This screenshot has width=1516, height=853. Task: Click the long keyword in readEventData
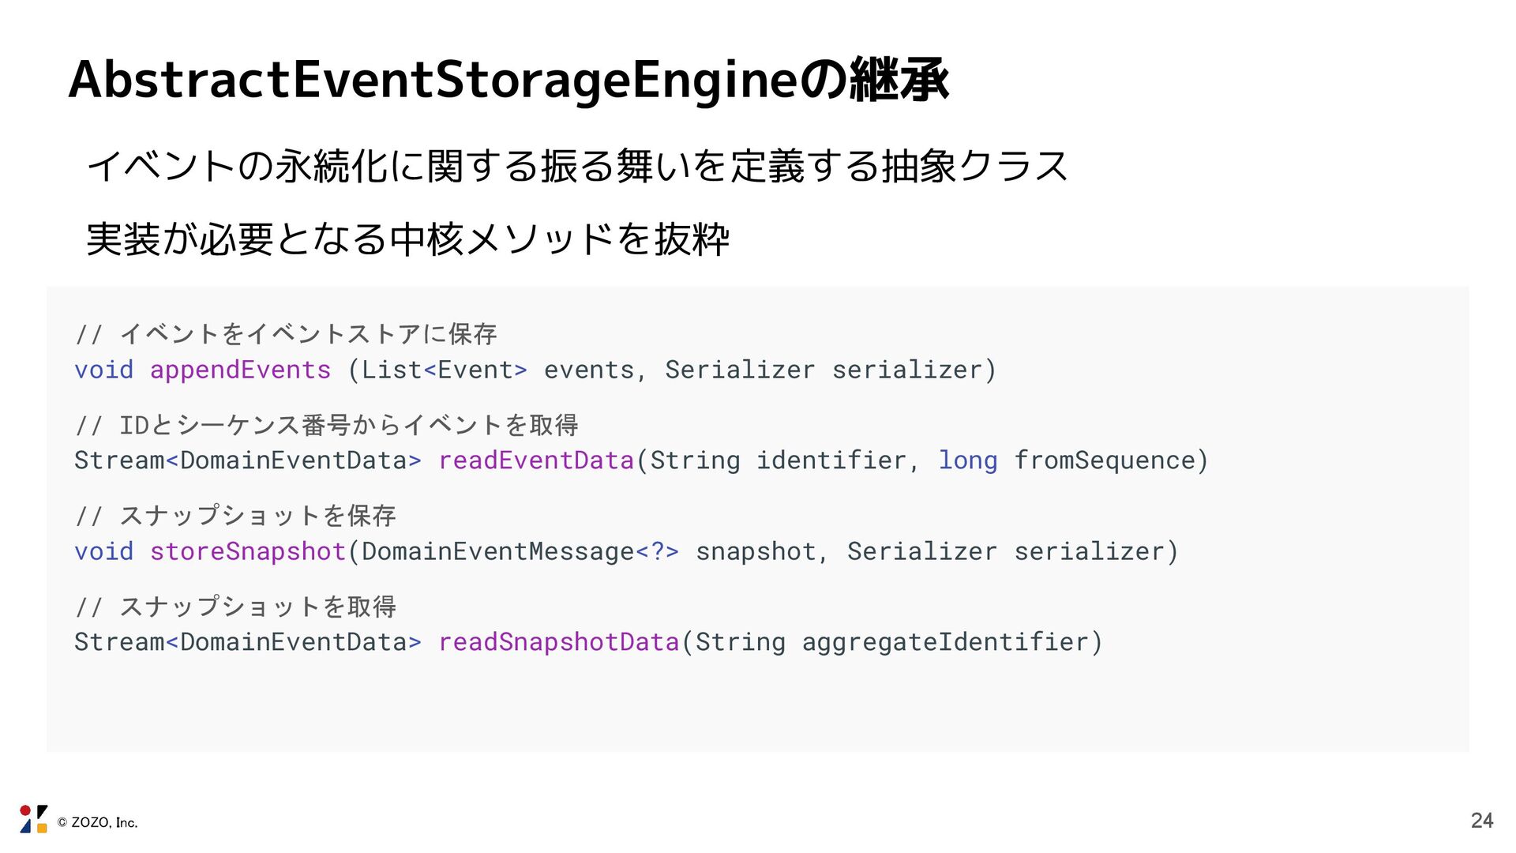[x=967, y=460]
